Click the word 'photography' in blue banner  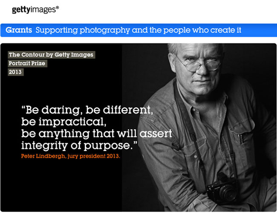105,30
